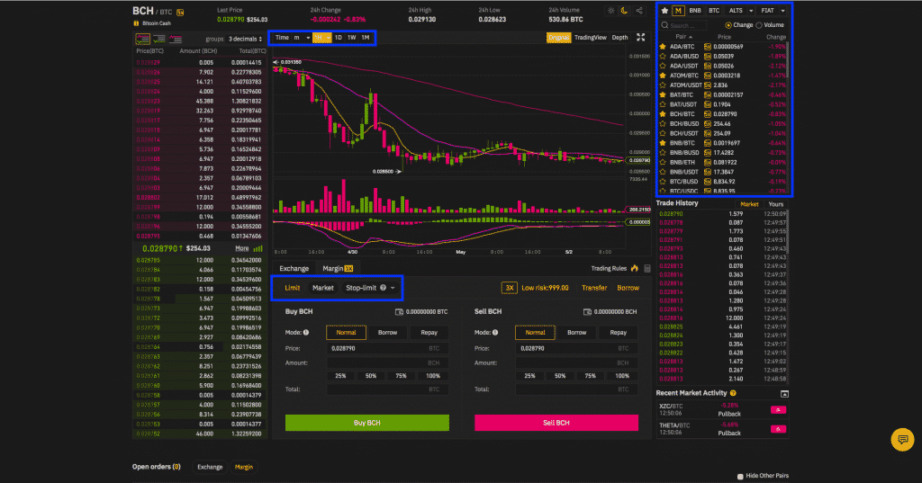Click Sell BCH wallet balance icon
Image resolution: width=922 pixels, height=483 pixels.
click(587, 312)
